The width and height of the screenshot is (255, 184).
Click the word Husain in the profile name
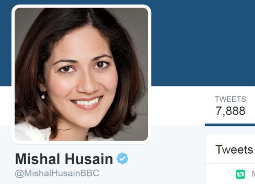(89, 159)
